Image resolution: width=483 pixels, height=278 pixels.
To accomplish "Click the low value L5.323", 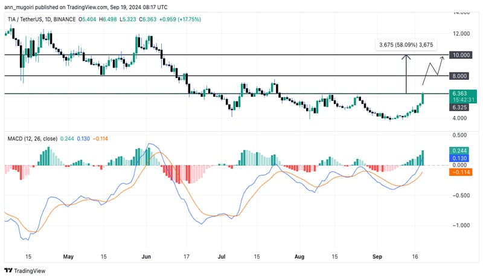I will [127, 19].
